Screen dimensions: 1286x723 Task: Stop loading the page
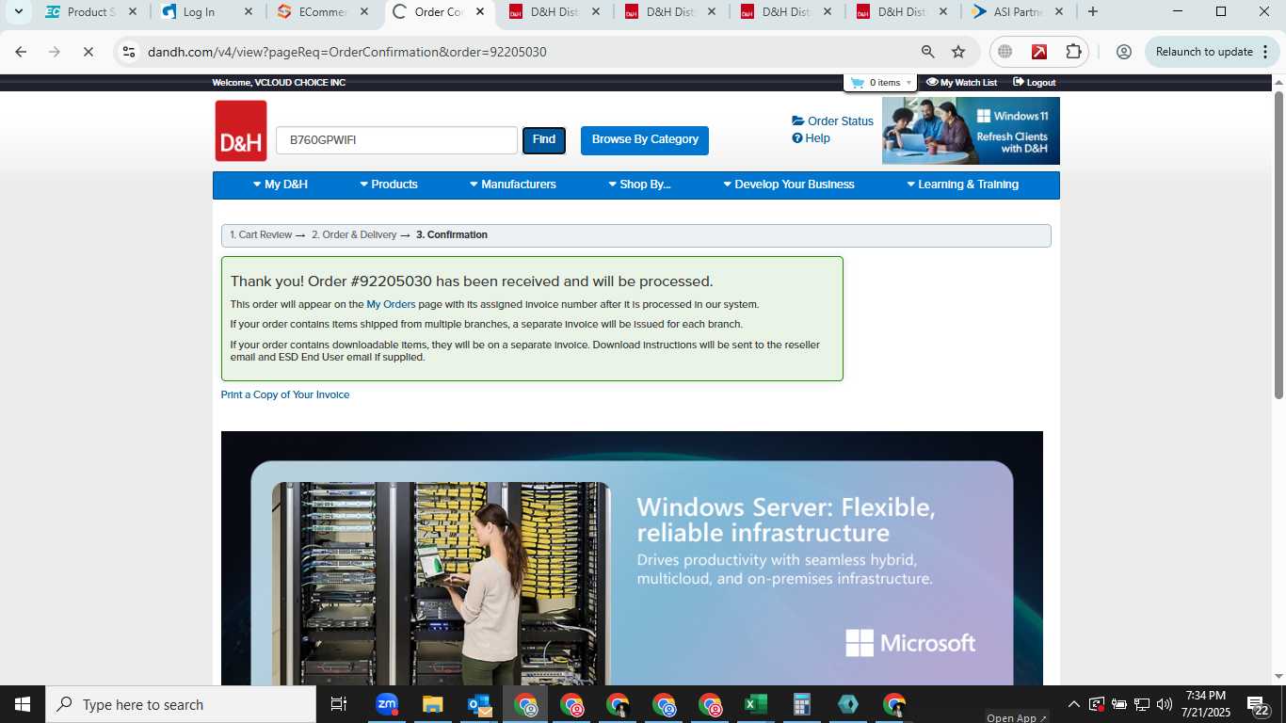pyautogui.click(x=88, y=52)
